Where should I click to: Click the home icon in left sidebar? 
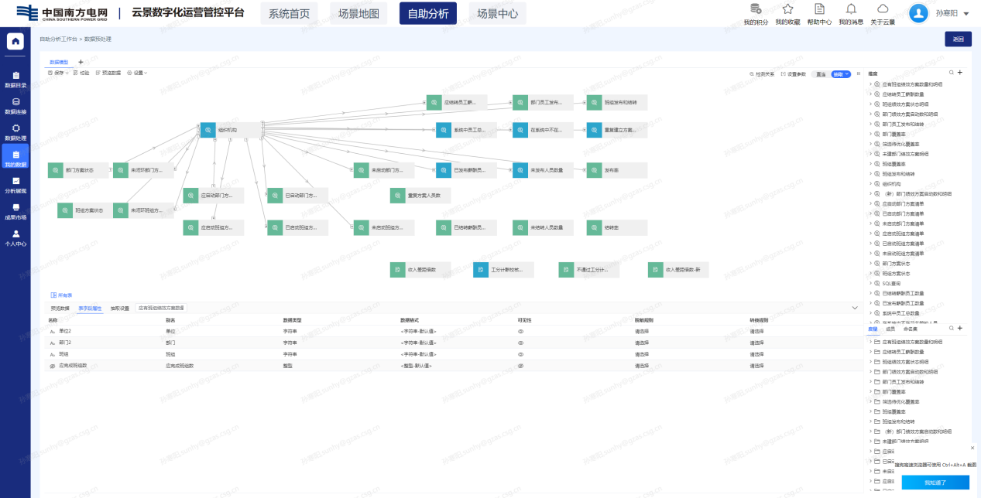coord(15,42)
